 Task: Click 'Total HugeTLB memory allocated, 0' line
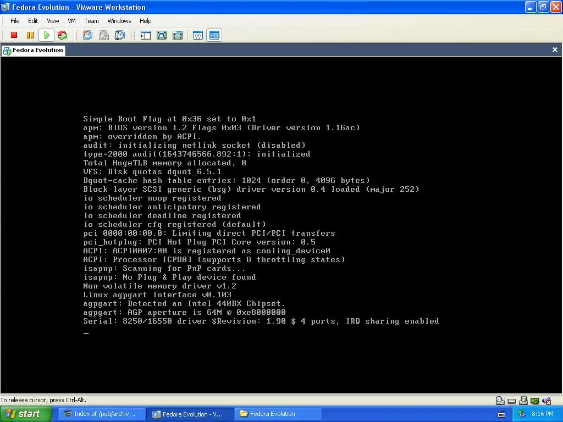click(x=165, y=163)
